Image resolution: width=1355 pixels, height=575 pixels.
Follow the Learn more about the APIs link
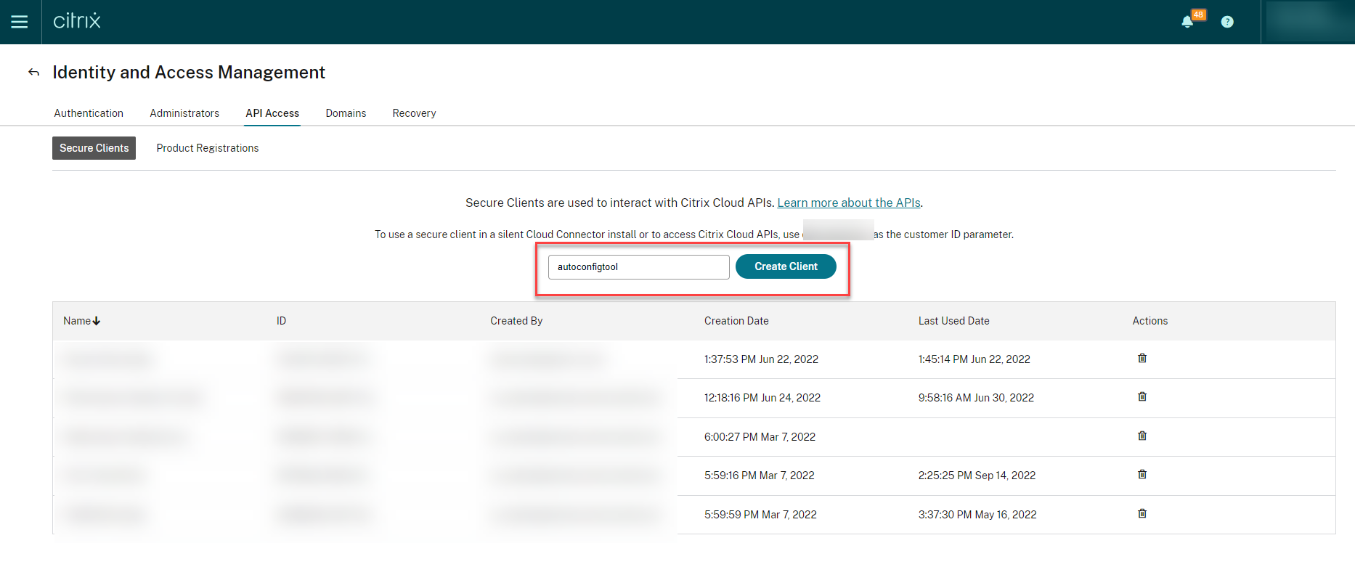tap(849, 203)
